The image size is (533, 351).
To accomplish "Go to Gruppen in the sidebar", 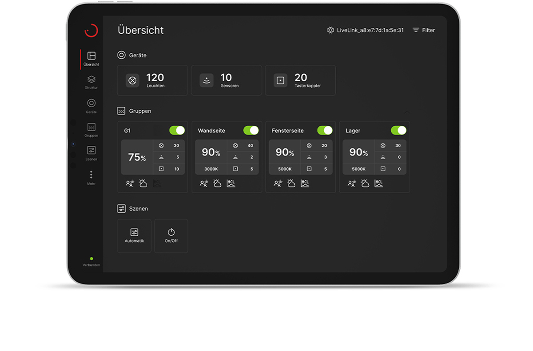I will [91, 129].
